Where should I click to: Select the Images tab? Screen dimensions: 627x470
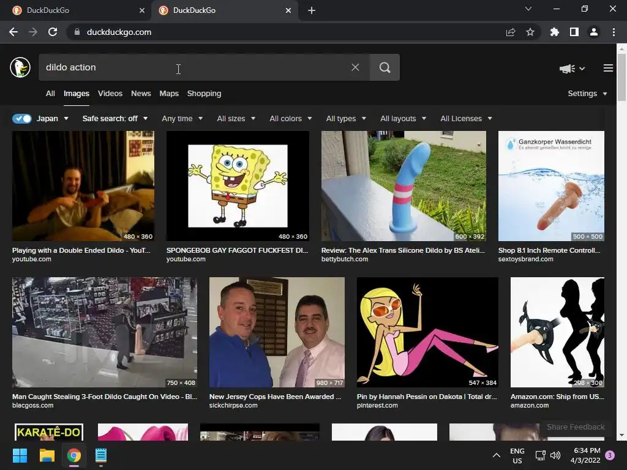tap(77, 94)
